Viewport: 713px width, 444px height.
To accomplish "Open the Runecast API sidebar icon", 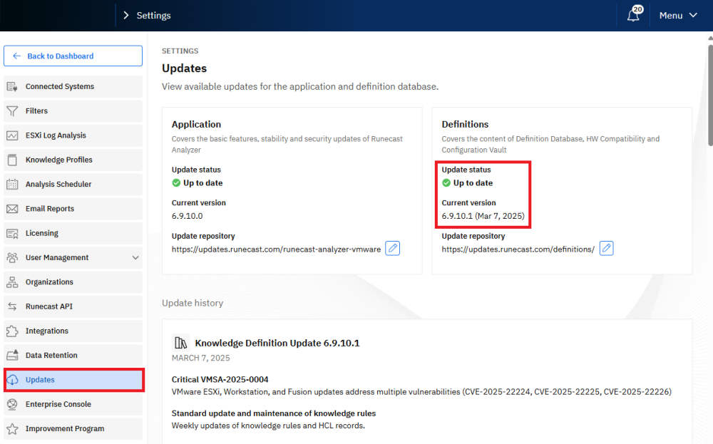I will (x=11, y=306).
